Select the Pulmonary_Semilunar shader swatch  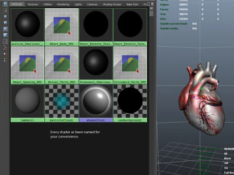pyautogui.click(x=96, y=65)
